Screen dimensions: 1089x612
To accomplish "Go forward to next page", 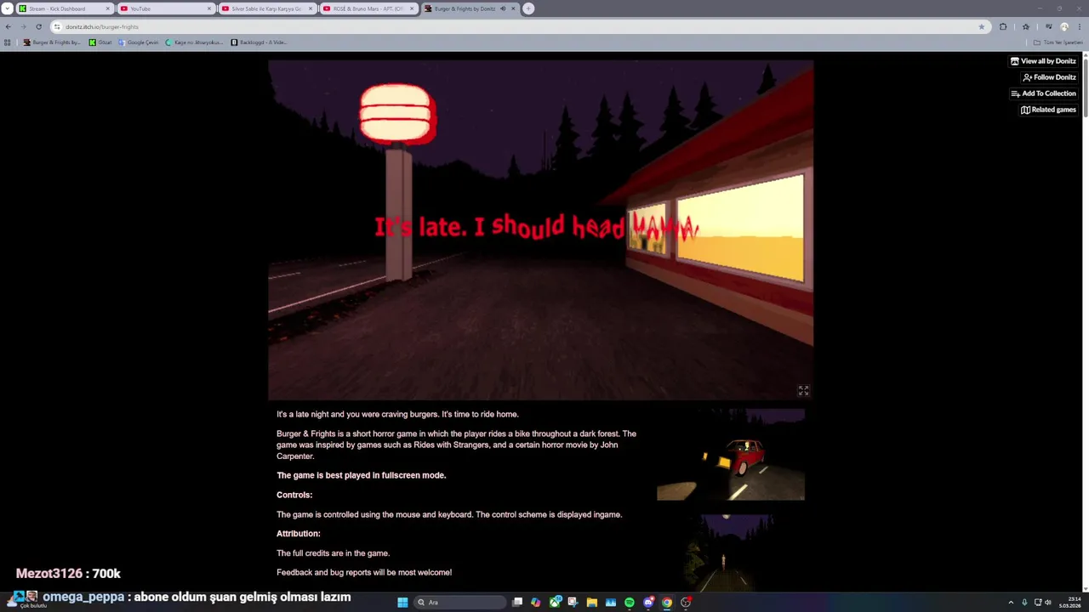I will (23, 26).
